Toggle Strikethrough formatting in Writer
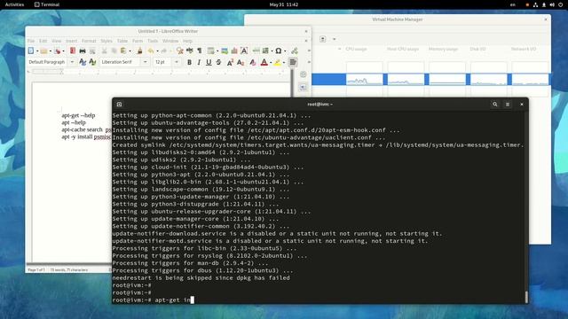This screenshot has height=319, width=568. (218, 62)
